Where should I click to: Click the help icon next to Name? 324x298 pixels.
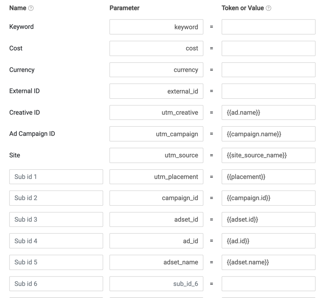tap(31, 8)
